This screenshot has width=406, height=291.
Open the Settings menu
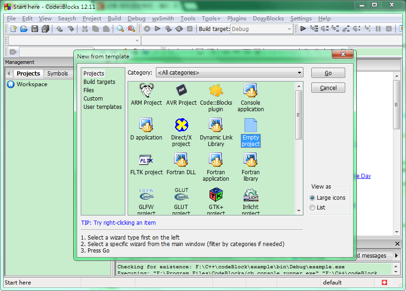pyautogui.click(x=301, y=19)
